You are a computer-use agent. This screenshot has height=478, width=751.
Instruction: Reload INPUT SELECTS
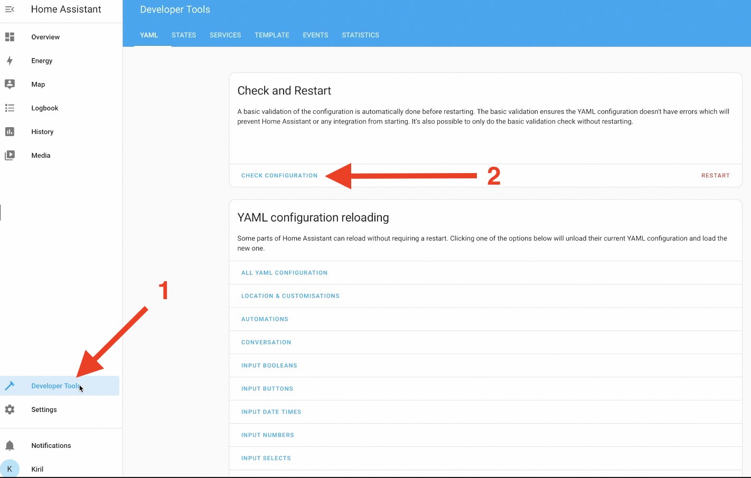coord(266,458)
